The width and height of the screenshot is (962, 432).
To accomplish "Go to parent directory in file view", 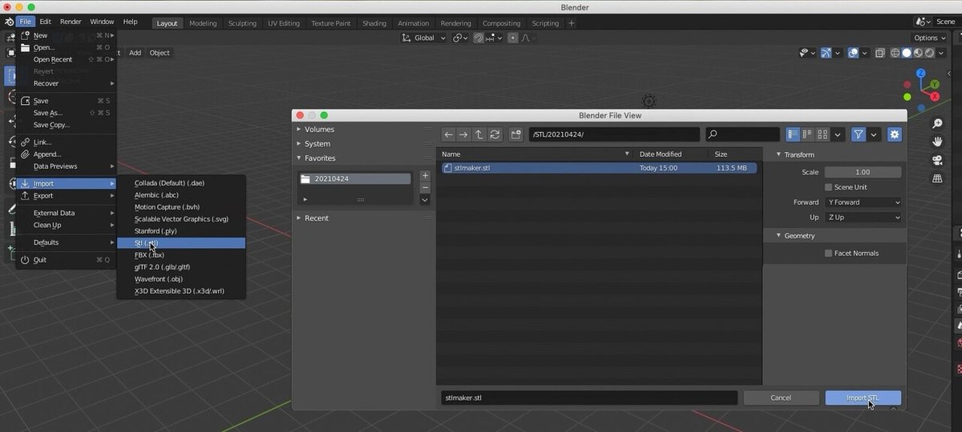I will [479, 134].
